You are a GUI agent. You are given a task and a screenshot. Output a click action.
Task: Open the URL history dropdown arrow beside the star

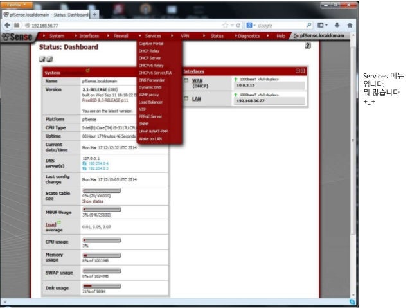232,25
